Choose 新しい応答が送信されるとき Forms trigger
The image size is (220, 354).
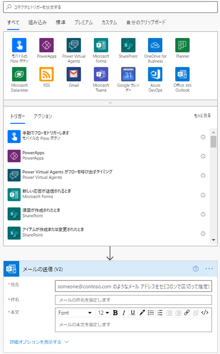[x=107, y=194]
